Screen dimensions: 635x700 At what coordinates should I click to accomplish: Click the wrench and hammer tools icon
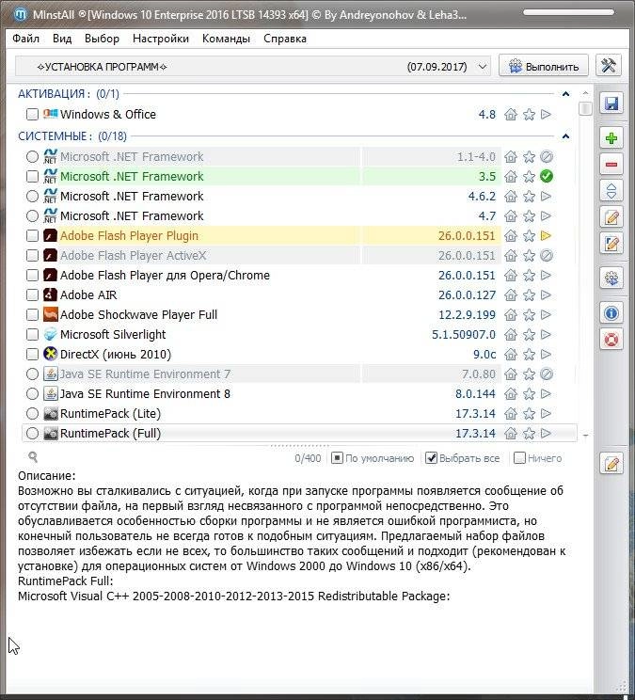[x=609, y=66]
